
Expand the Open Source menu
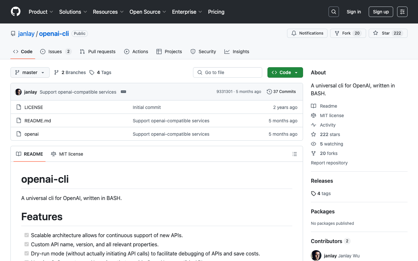tap(148, 12)
